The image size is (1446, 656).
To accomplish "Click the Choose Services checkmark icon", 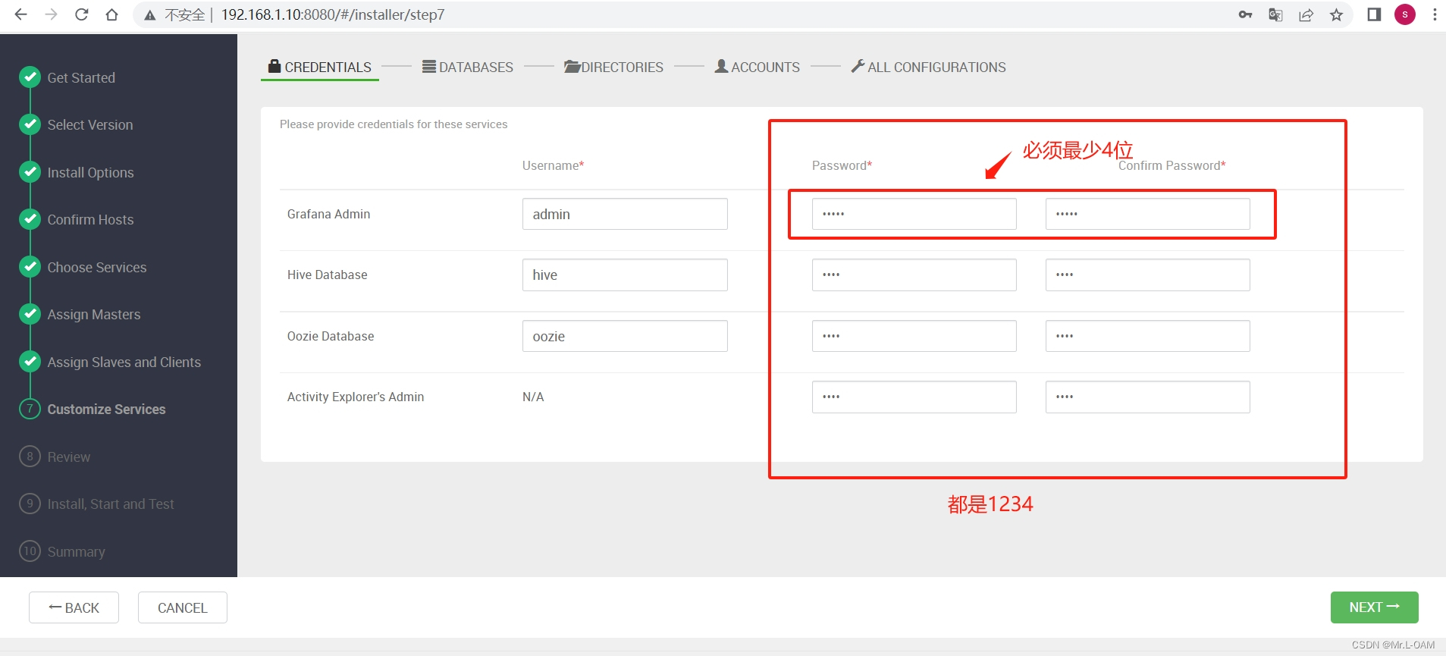I will pos(30,266).
